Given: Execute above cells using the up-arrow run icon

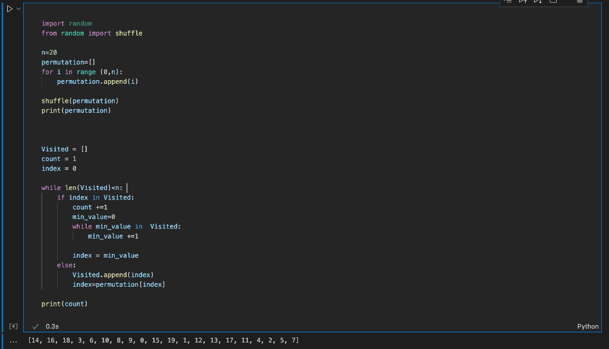Looking at the screenshot, I should click(522, 2).
